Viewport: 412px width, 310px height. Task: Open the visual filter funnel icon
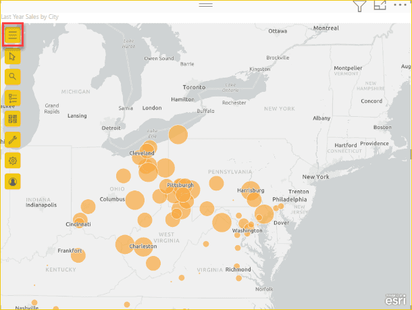(x=360, y=6)
